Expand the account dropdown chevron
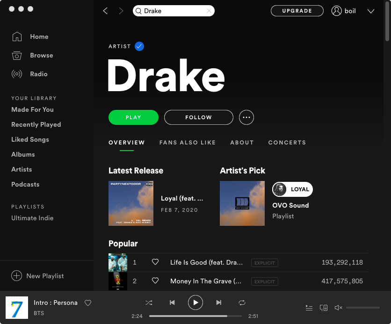 [371, 11]
